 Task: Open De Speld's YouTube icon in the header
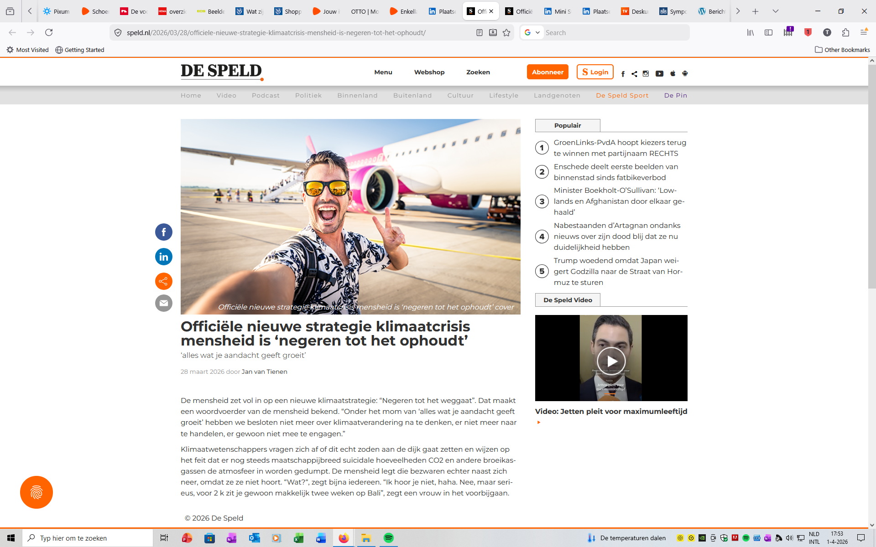659,73
